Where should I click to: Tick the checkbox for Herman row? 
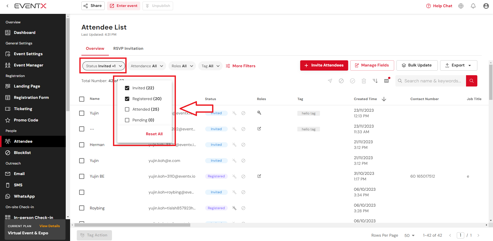tap(82, 145)
